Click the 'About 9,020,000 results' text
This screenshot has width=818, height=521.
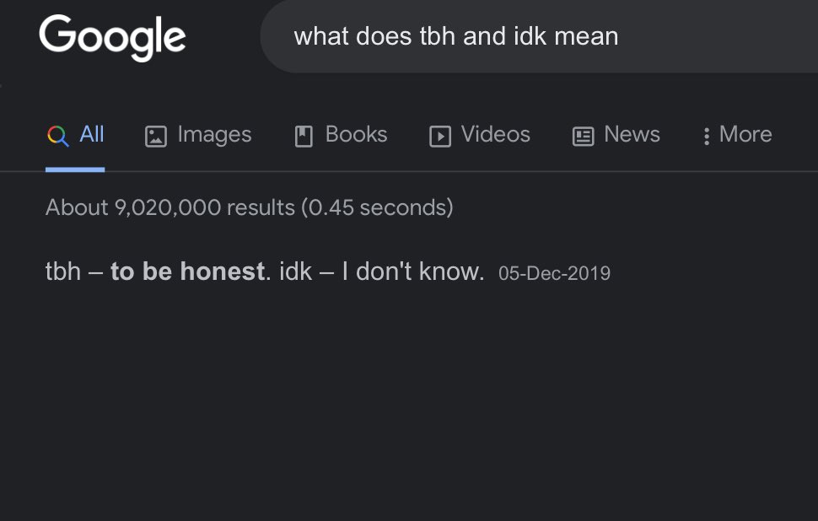170,207
